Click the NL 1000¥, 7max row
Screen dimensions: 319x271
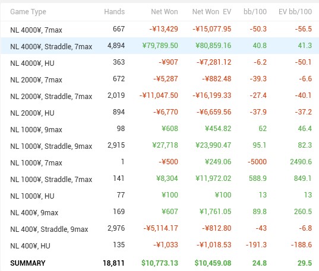point(159,162)
